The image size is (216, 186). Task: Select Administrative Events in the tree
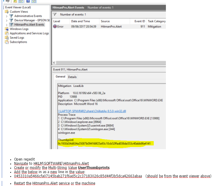tap(28, 16)
